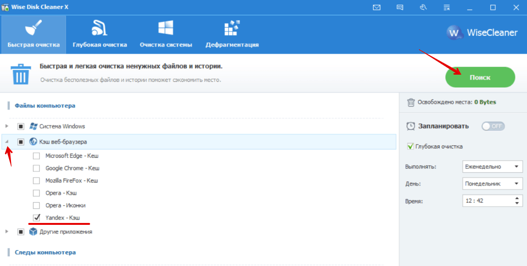Toggle the Кэш веб-браузера checkbox
This screenshot has height=266, width=527.
point(21,142)
